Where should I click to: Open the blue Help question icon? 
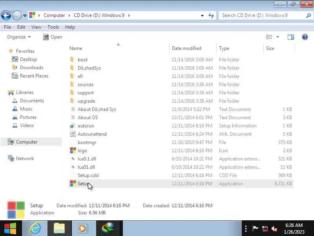click(x=305, y=37)
